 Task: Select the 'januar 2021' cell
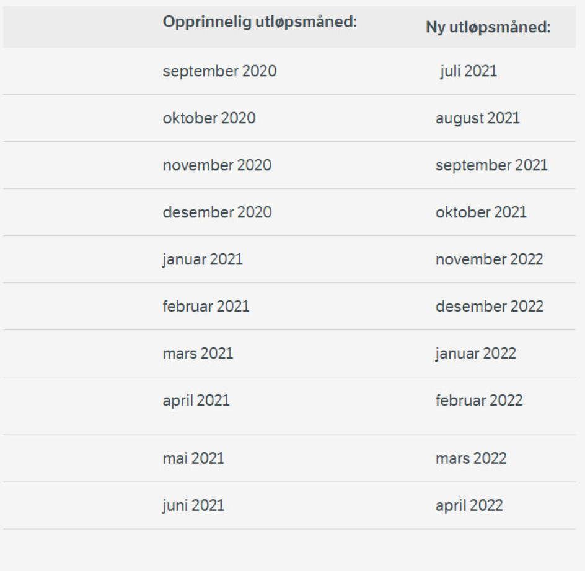click(203, 259)
